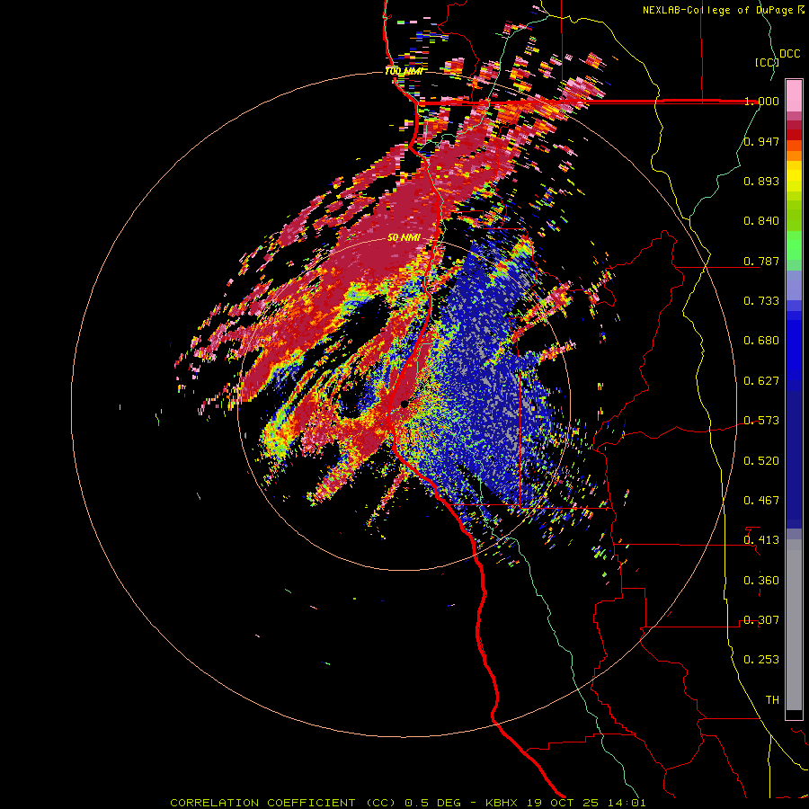Select the 0.307 scale value
Viewport: 809px width, 809px height.
(761, 620)
